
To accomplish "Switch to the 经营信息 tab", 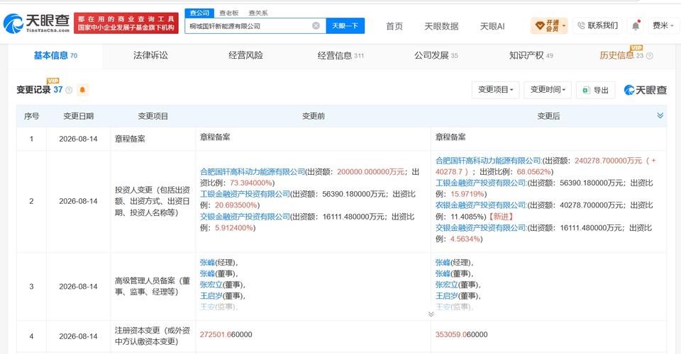I will pos(340,55).
